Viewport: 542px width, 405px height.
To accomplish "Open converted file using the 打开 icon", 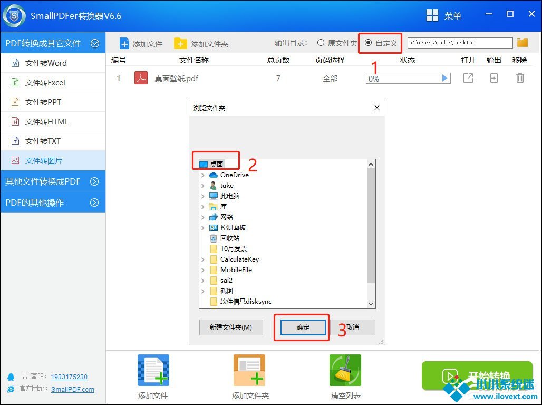I will coord(468,79).
